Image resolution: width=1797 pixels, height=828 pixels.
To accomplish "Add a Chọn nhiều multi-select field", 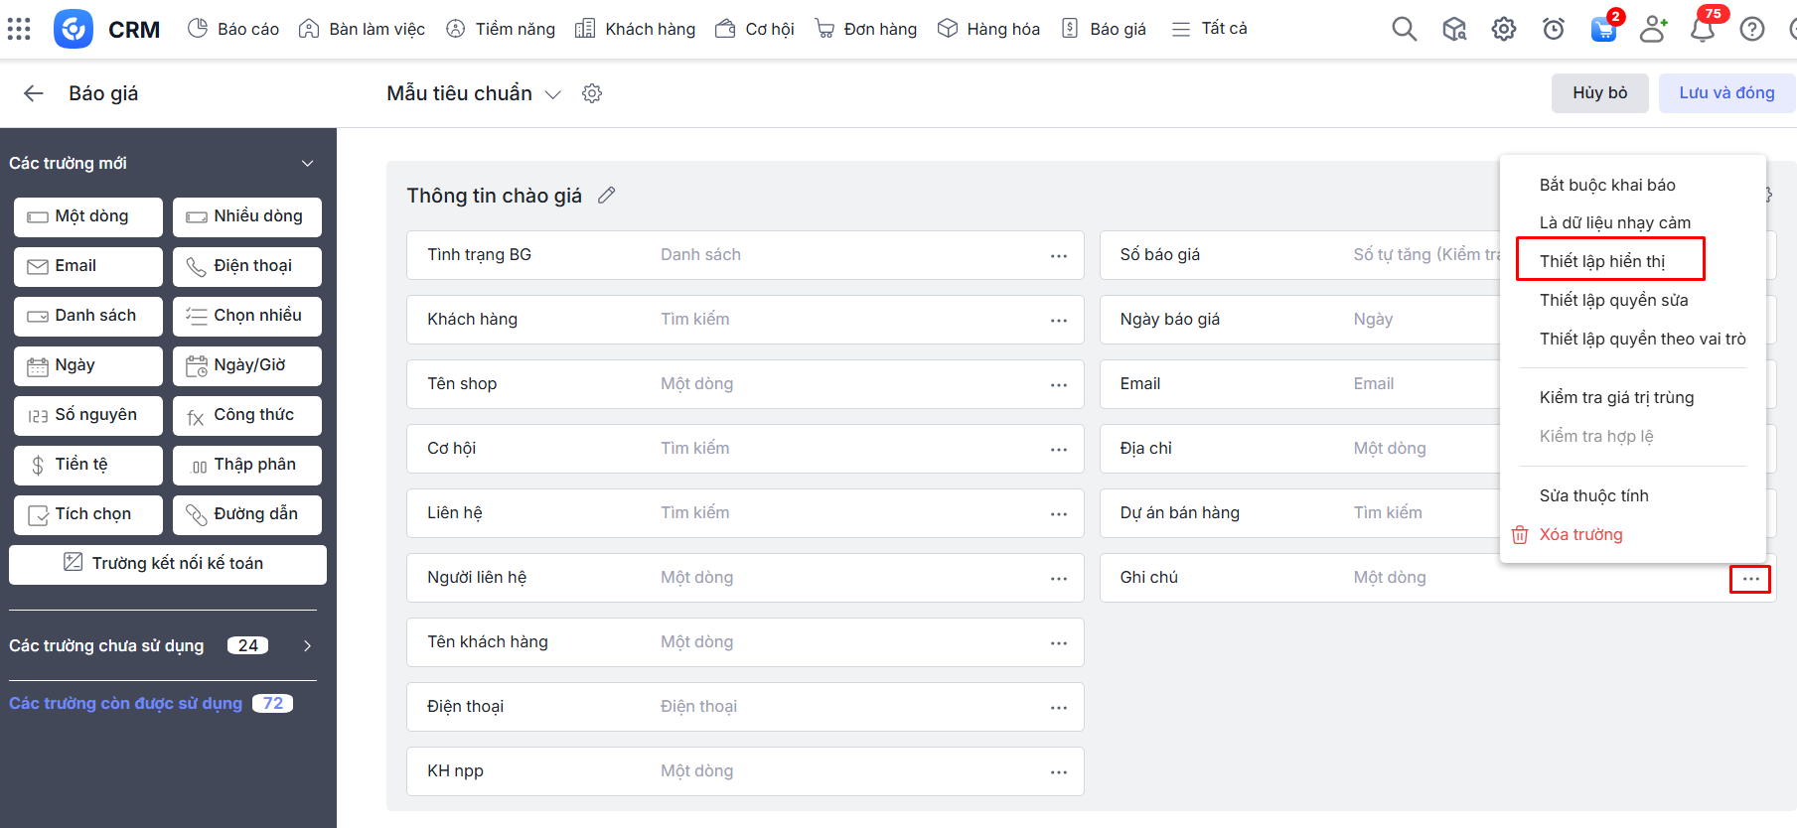I will [x=247, y=316].
